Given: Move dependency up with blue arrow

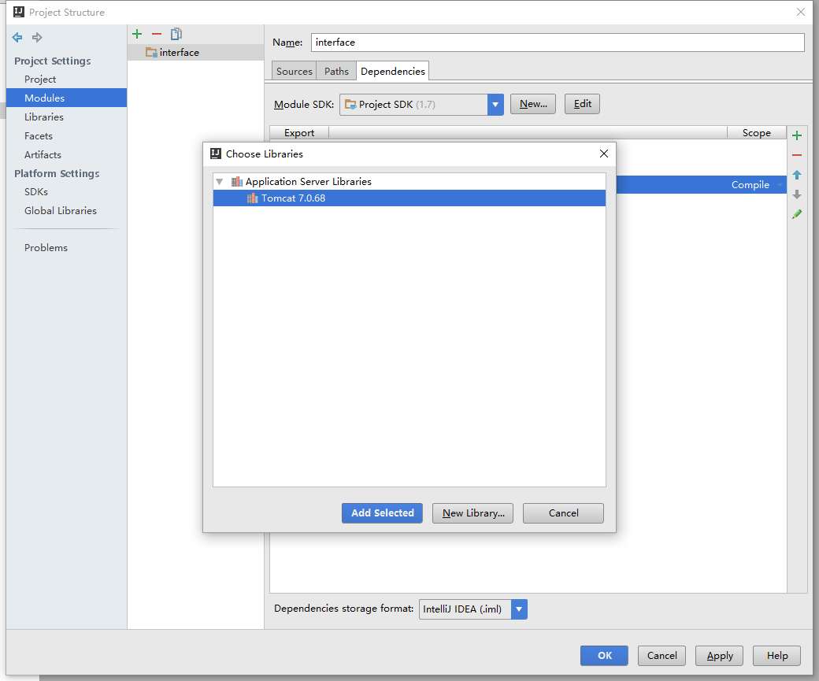Looking at the screenshot, I should coord(796,175).
